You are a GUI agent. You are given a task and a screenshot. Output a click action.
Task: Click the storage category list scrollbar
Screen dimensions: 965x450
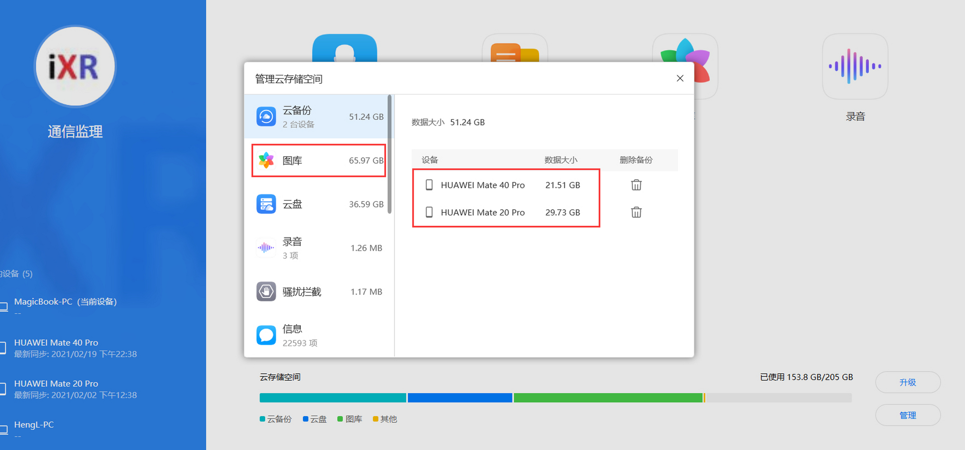(390, 154)
